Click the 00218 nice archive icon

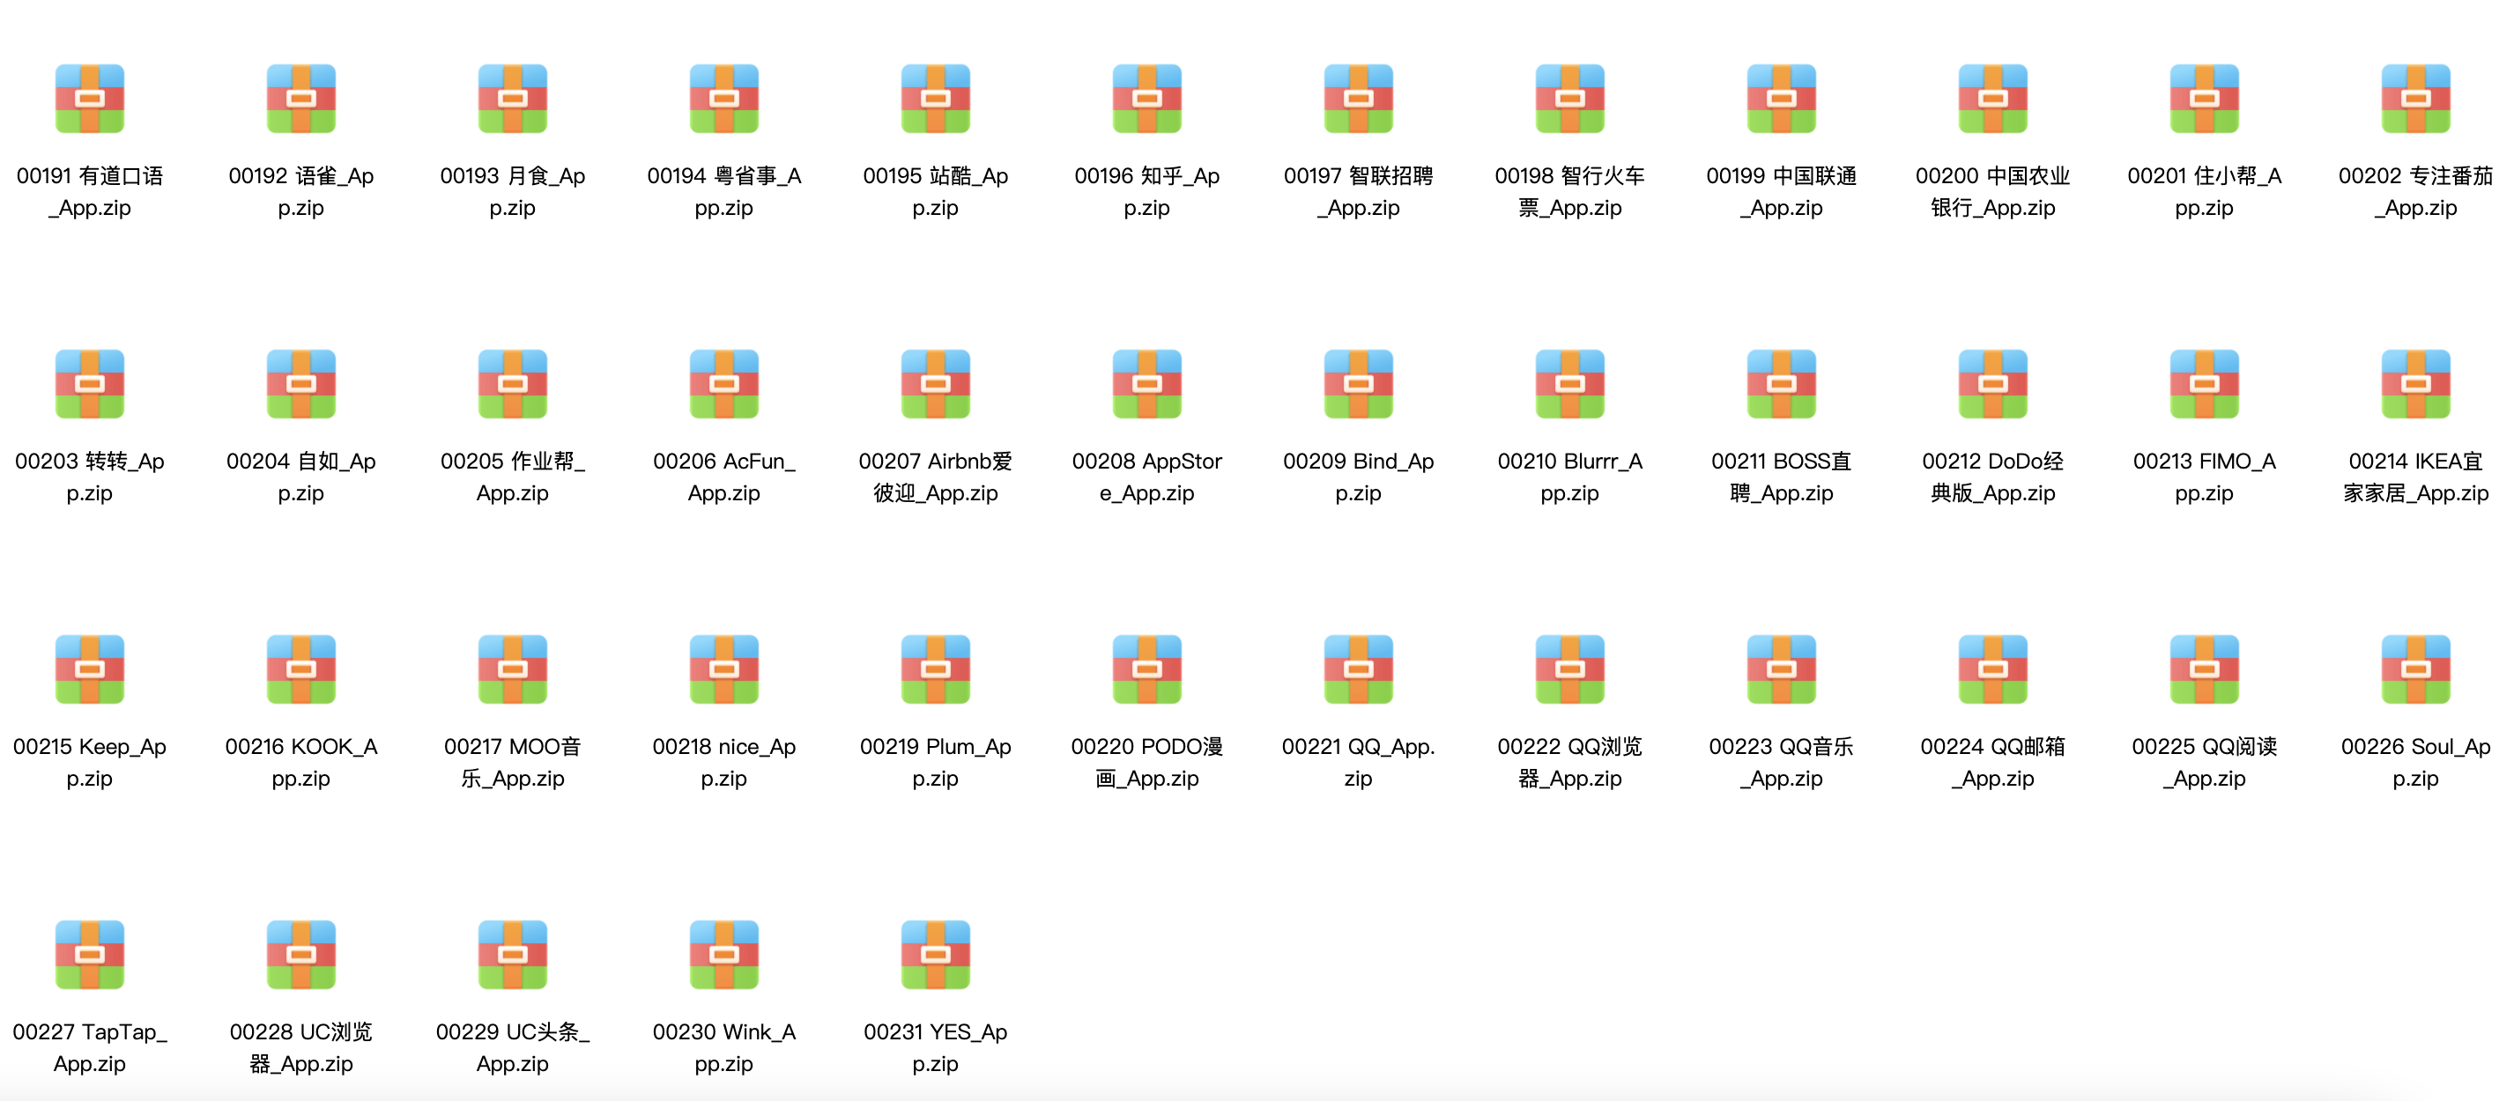[x=723, y=669]
